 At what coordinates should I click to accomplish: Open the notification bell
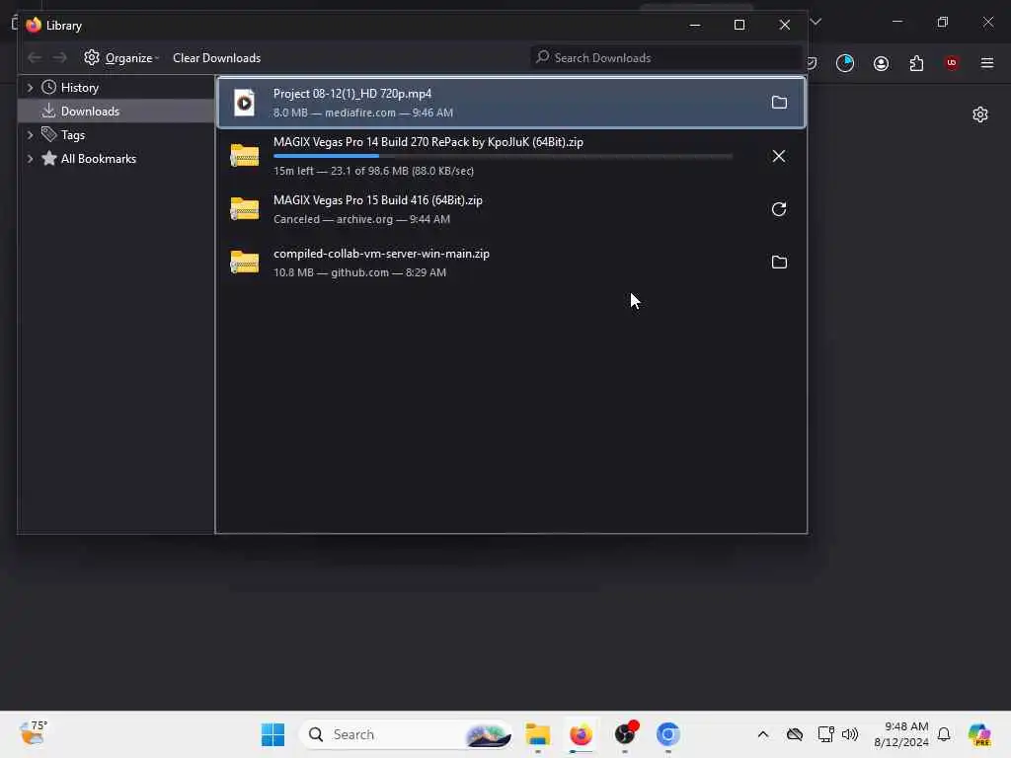(944, 734)
